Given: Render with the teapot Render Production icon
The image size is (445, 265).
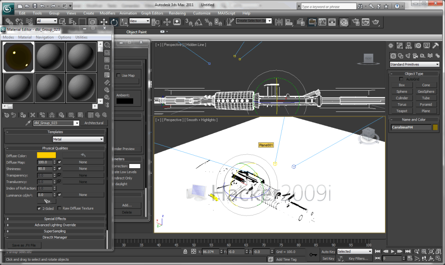Looking at the screenshot, I should coord(375,22).
